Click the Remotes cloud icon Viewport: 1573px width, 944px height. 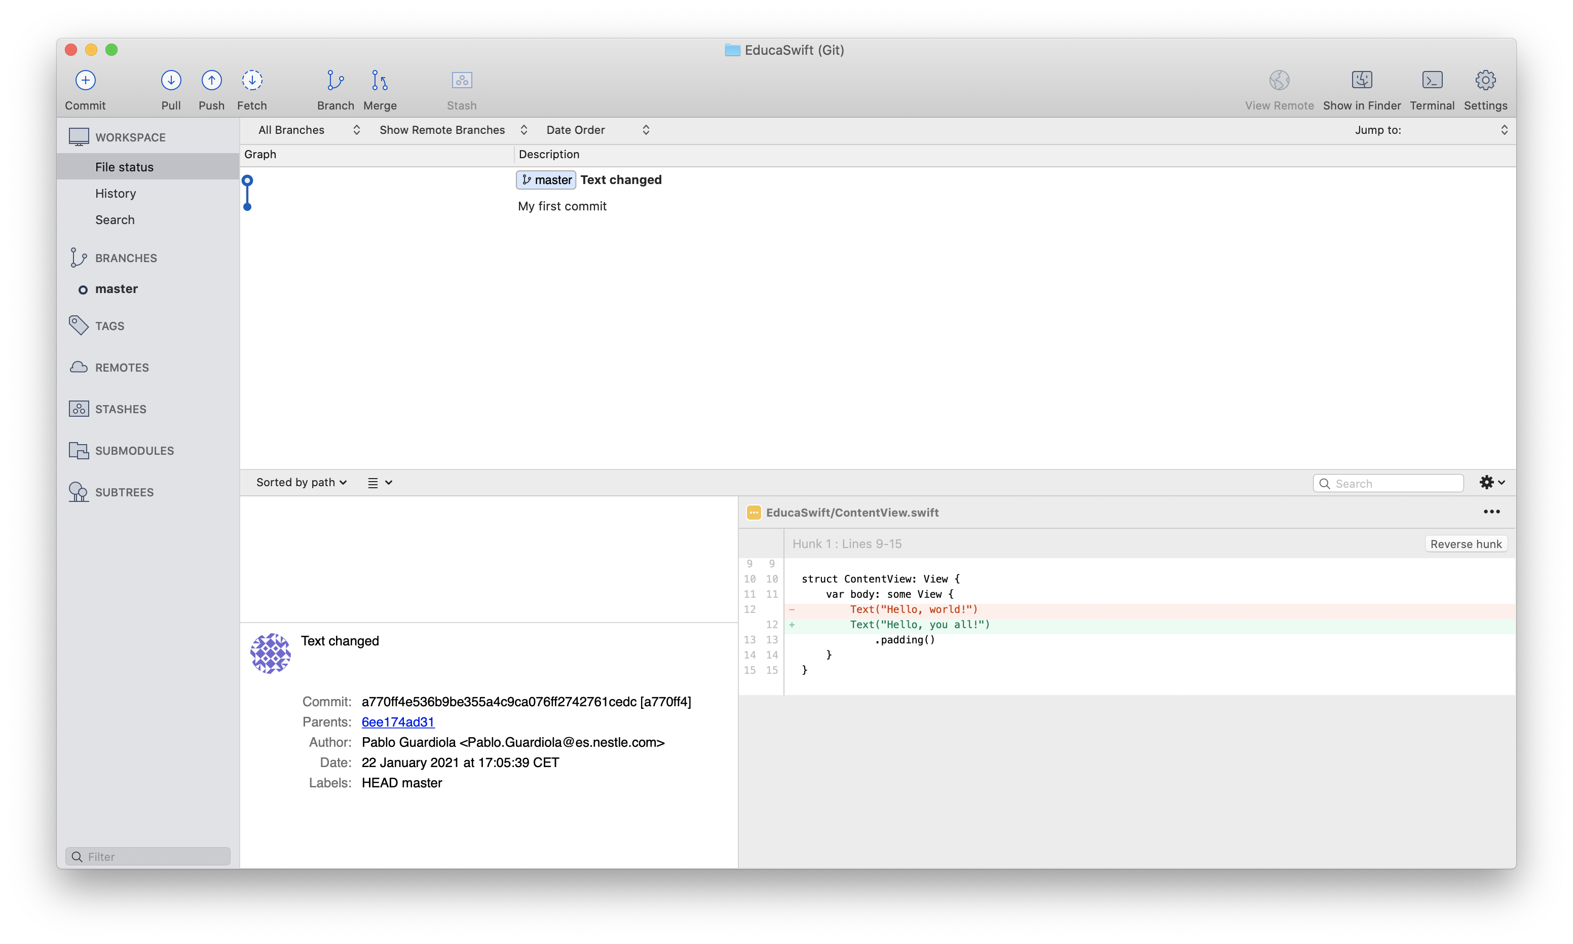79,367
